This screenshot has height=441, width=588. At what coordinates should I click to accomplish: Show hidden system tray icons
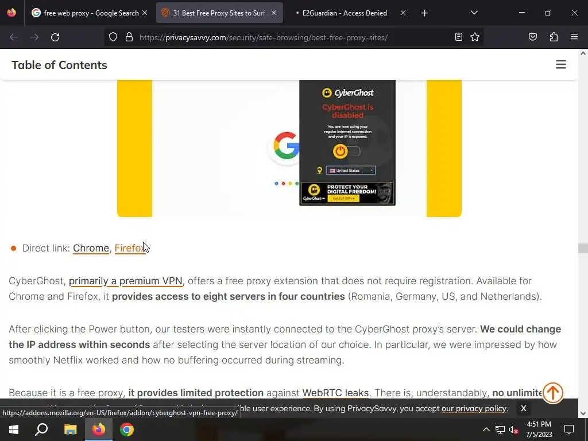coord(486,430)
